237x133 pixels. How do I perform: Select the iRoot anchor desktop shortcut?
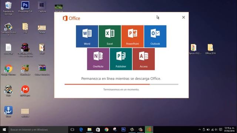coord(8,112)
